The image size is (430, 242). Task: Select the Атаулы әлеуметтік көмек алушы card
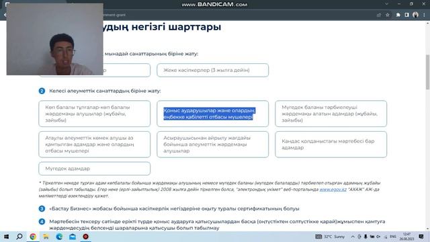(x=94, y=145)
